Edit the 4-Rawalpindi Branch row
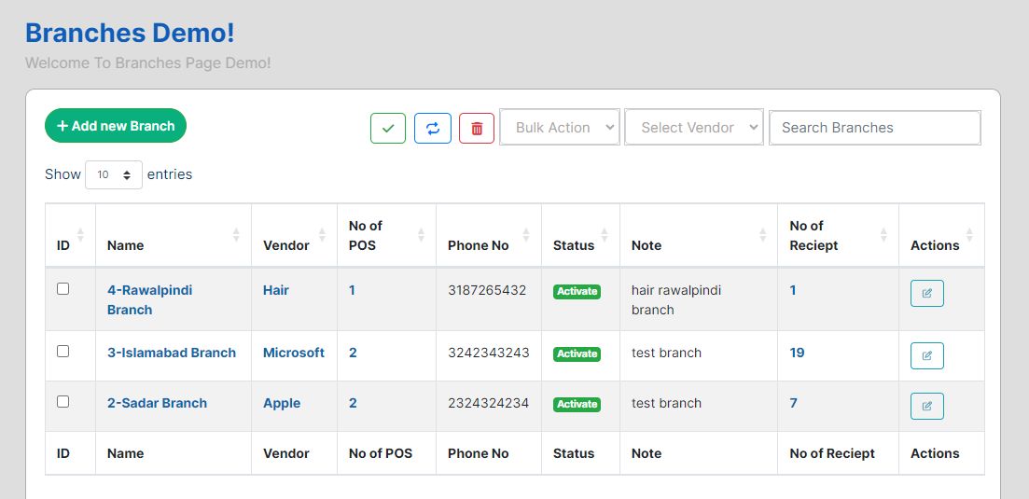The width and height of the screenshot is (1029, 499). coord(926,293)
